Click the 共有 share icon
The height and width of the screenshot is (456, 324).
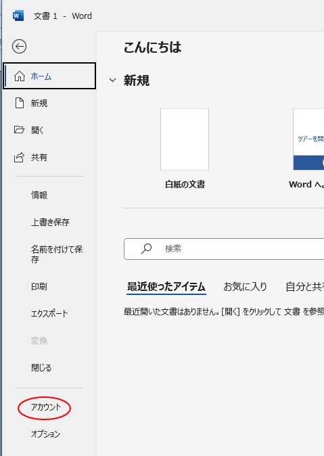click(19, 158)
